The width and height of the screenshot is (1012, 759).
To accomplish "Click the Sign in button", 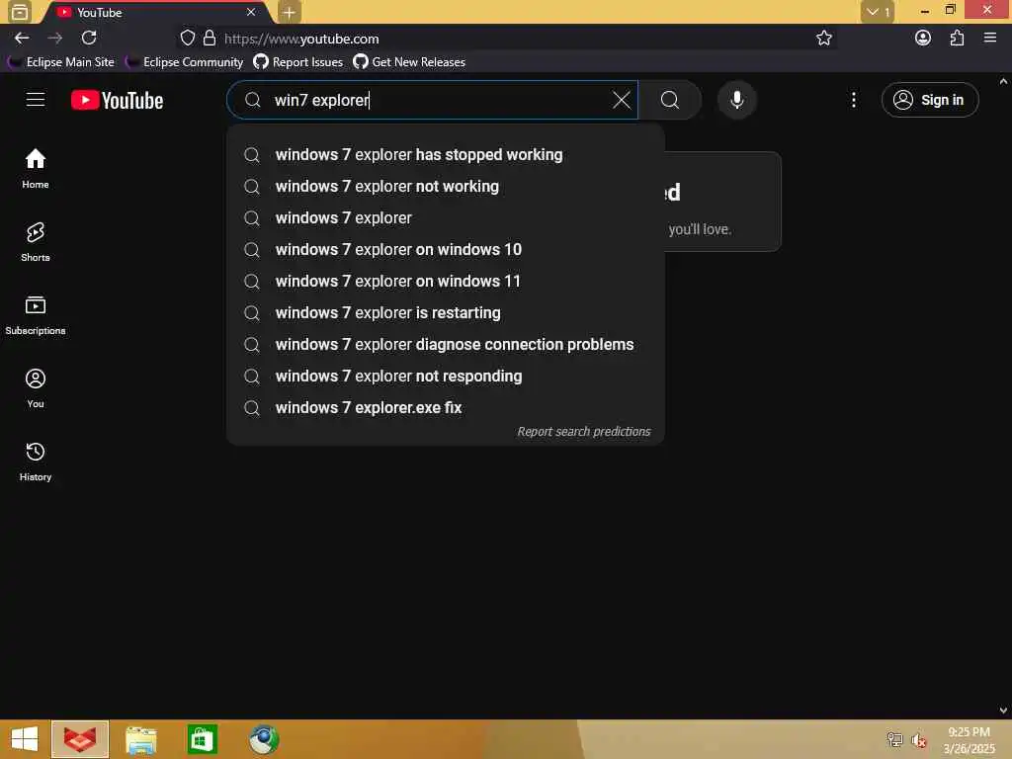I will coord(929,100).
